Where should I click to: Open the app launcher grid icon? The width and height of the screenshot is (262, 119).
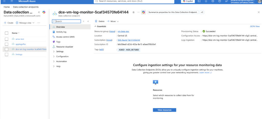coord(4,1)
